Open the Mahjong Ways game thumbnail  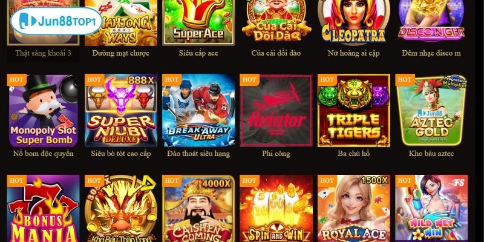(x=120, y=22)
